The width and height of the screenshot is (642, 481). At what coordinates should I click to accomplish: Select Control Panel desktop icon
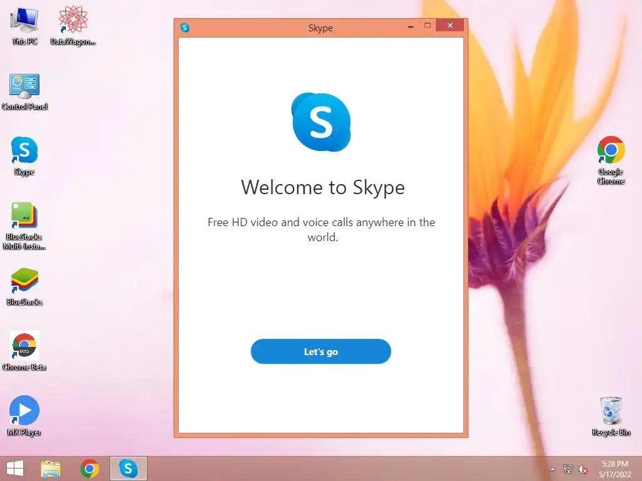click(24, 91)
